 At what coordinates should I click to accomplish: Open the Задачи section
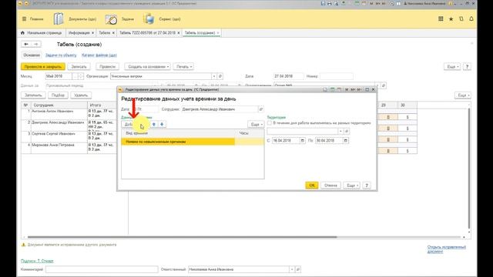(119, 19)
